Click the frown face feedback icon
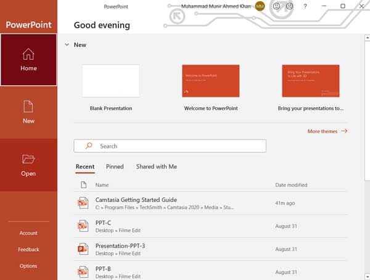Viewport: 370px width, 280px height. click(290, 6)
